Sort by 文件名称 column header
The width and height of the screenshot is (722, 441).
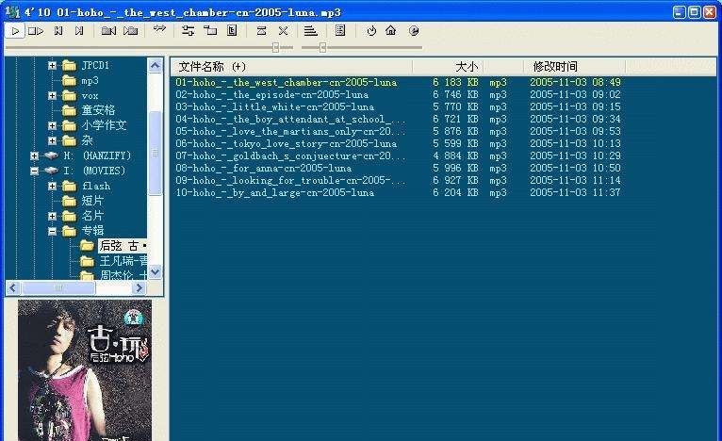coord(212,67)
